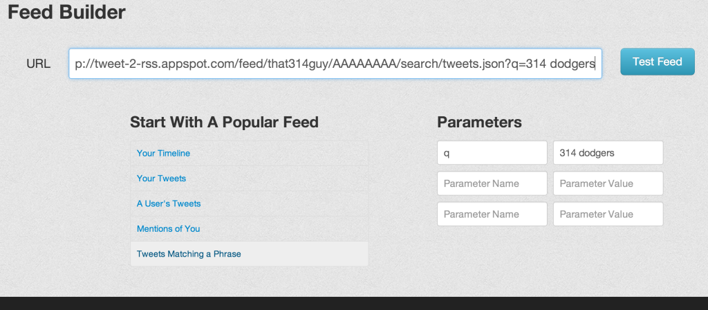Focus the second row Parameter Name field
This screenshot has width=708, height=310.
pos(492,183)
